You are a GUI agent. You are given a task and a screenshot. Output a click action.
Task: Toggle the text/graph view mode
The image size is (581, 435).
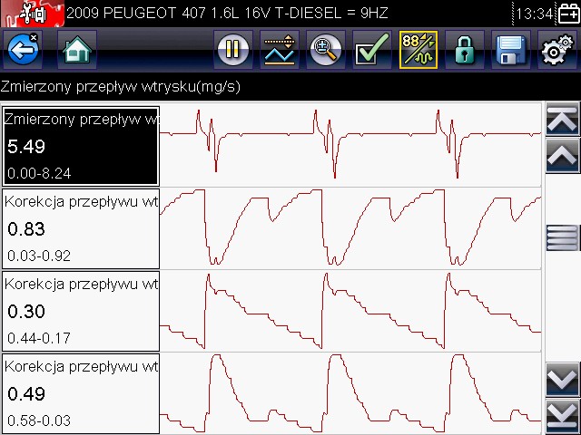click(418, 51)
